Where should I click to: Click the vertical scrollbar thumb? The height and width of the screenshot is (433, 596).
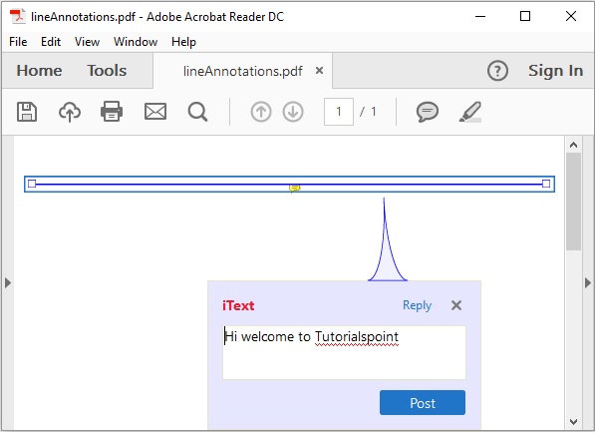point(573,202)
